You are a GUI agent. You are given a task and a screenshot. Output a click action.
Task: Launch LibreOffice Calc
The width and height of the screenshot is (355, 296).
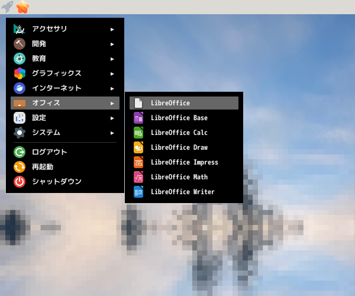[x=184, y=133]
